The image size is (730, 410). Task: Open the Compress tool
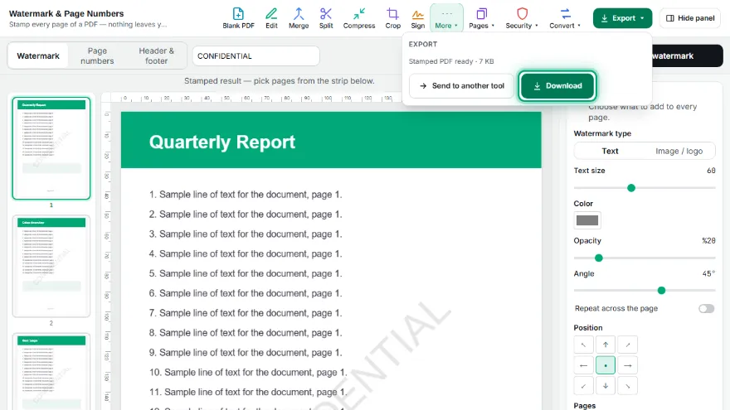(x=359, y=18)
